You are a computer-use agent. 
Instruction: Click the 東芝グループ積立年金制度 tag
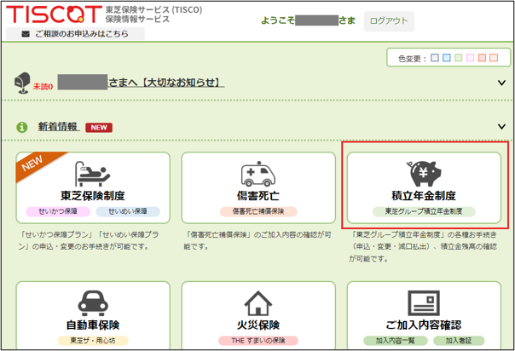(424, 211)
